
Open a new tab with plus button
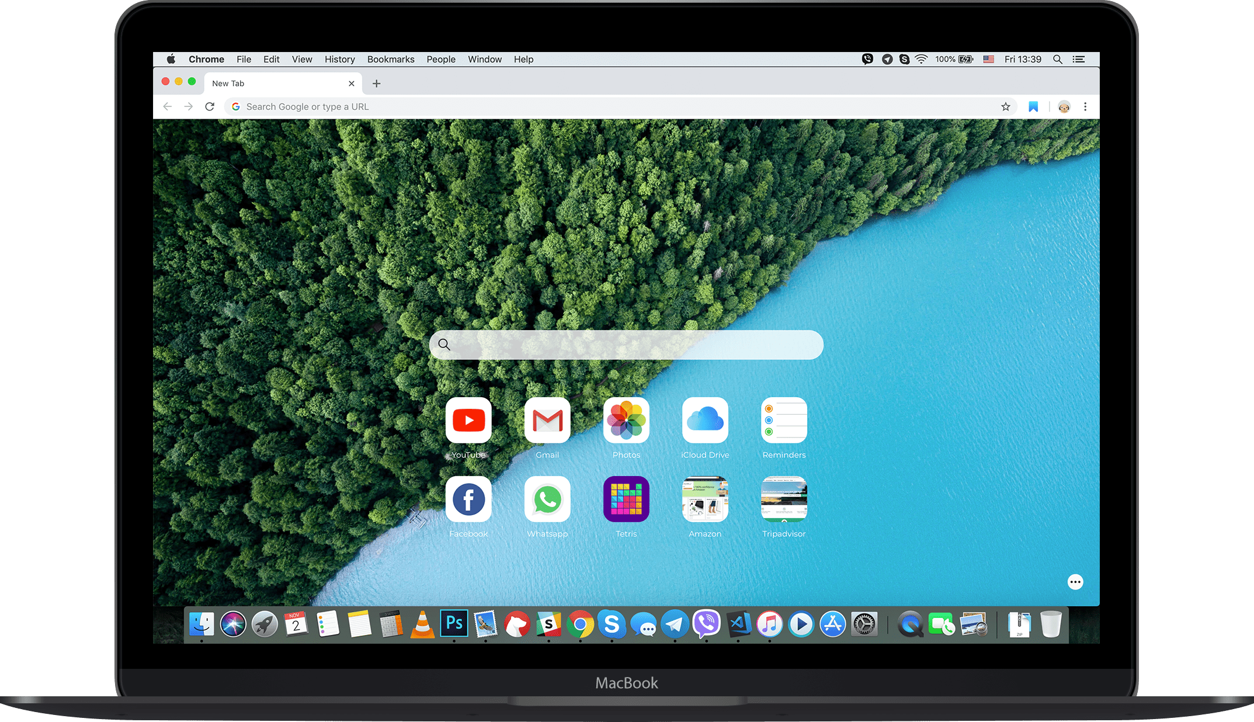coord(377,84)
